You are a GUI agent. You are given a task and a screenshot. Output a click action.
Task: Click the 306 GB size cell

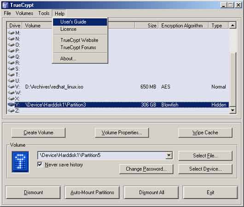click(148, 105)
